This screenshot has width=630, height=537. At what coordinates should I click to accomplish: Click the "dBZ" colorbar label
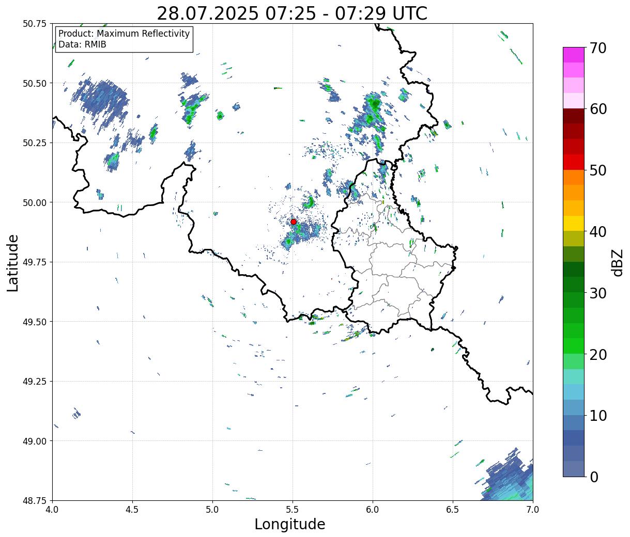click(x=617, y=262)
